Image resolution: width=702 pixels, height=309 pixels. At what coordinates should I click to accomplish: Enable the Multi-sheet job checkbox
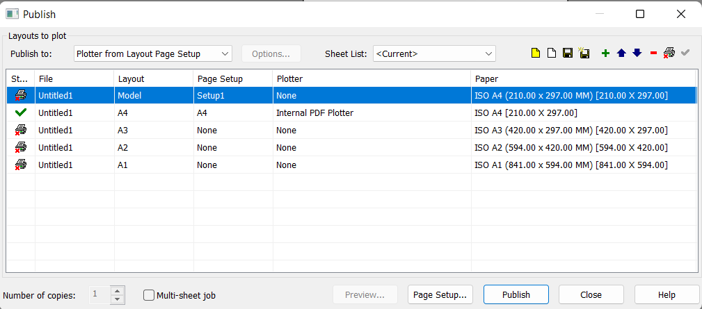coord(149,295)
